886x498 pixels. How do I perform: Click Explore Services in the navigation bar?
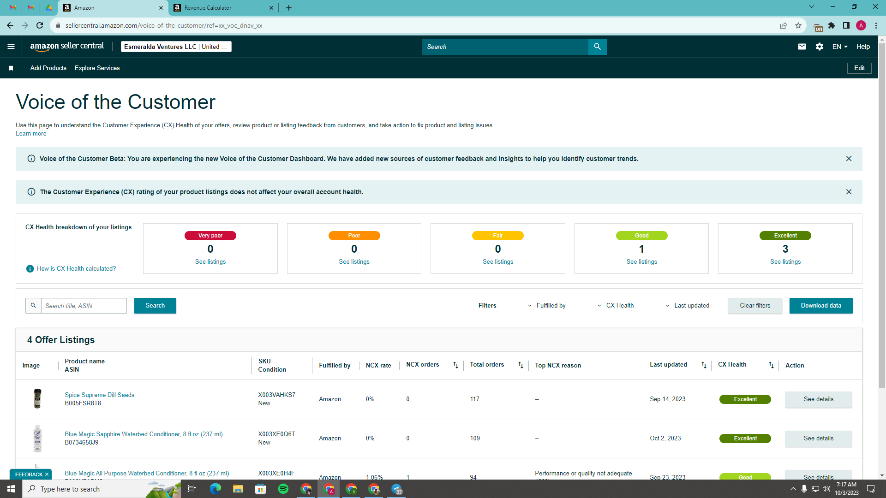click(97, 68)
